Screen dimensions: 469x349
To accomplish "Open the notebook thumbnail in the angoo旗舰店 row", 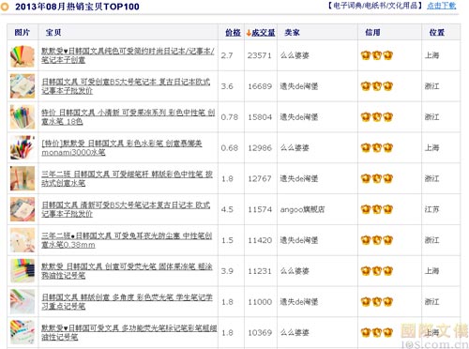I will [x=23, y=209].
